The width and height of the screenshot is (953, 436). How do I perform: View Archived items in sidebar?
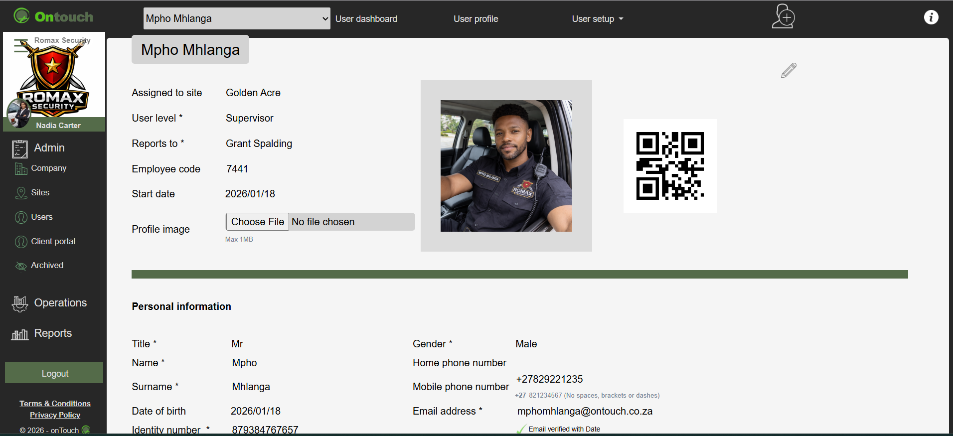click(x=47, y=266)
